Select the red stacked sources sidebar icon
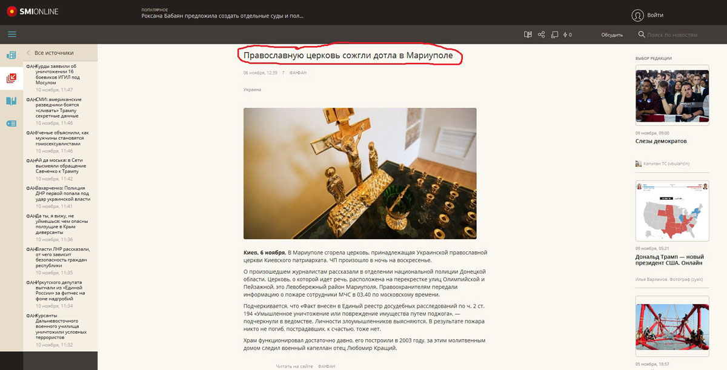 12,78
